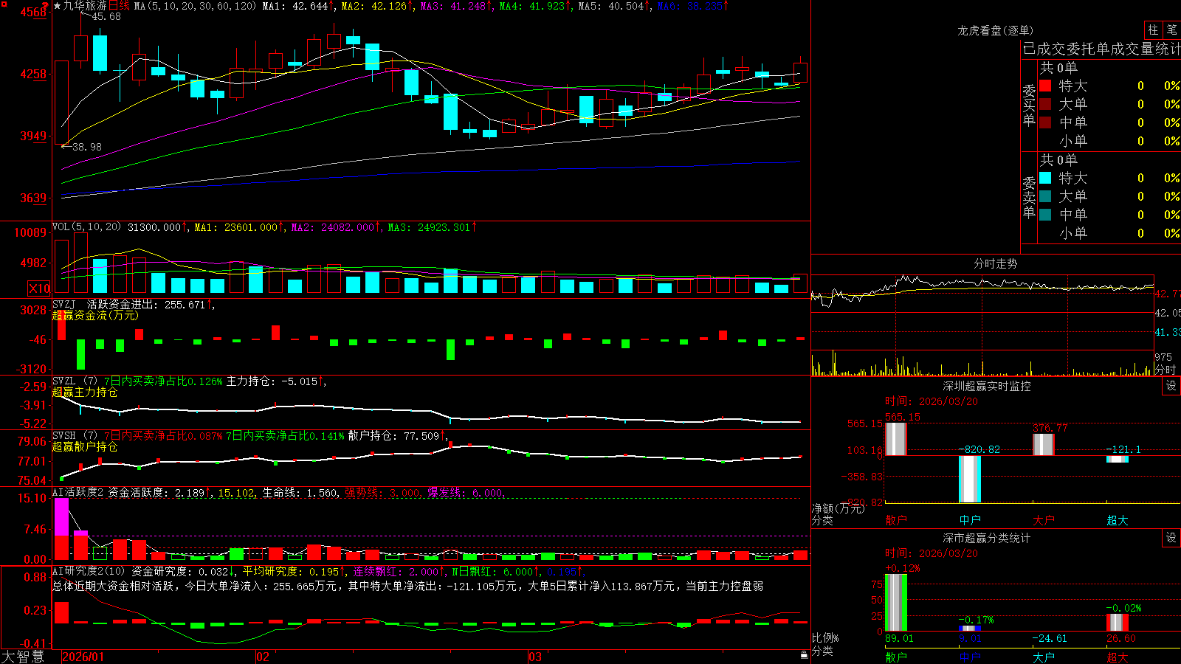Click the 大智慧 logo label at bottom-left

pos(23,657)
